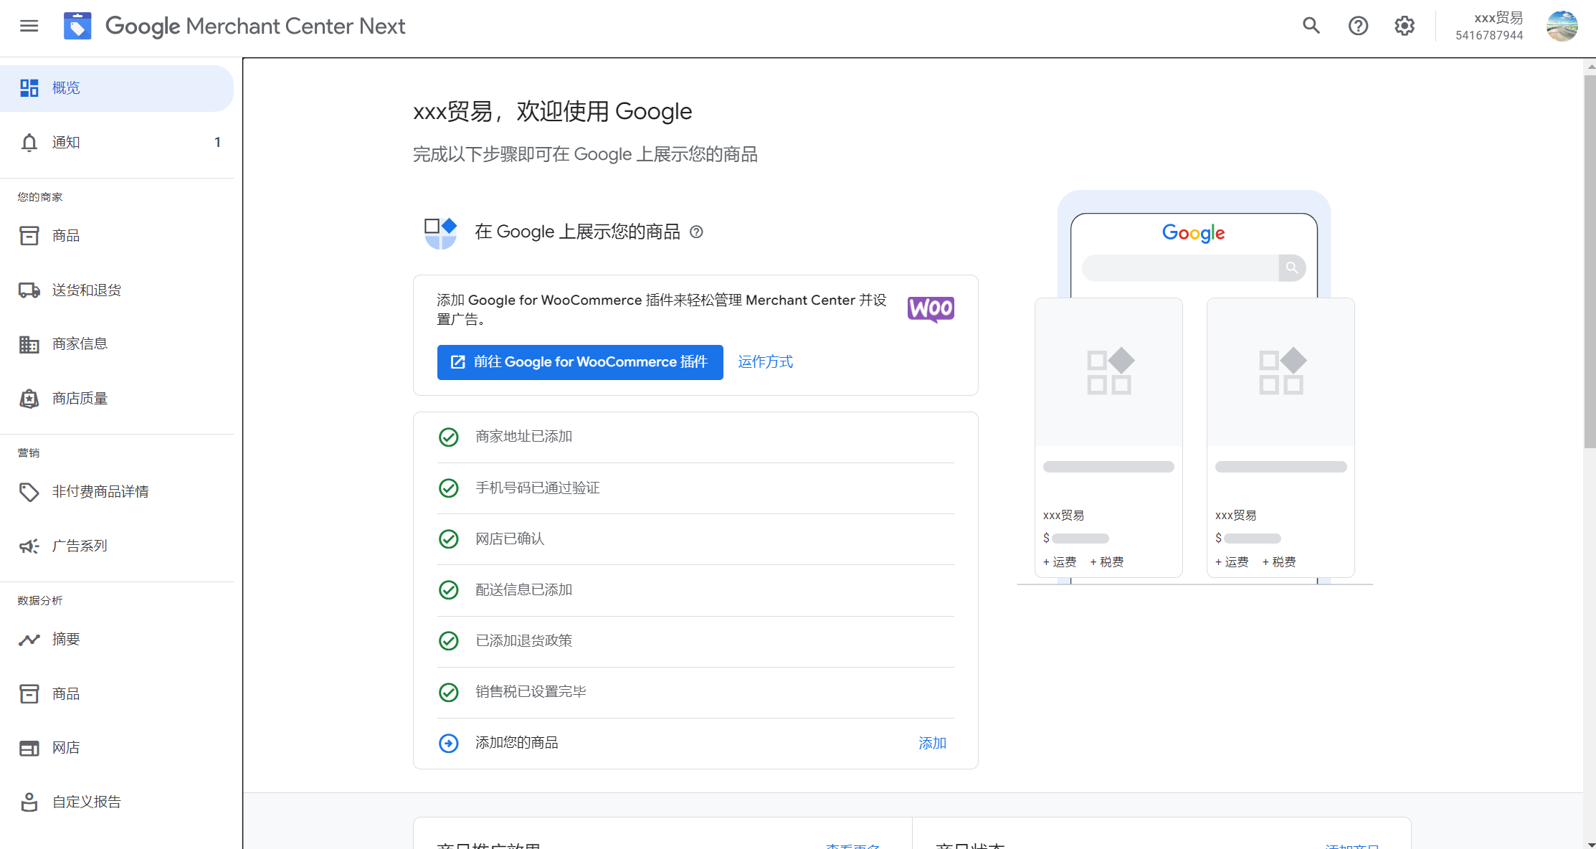This screenshot has height=849, width=1596.
Task: Click the arrow icon beside 添加您的商品
Action: (449, 744)
